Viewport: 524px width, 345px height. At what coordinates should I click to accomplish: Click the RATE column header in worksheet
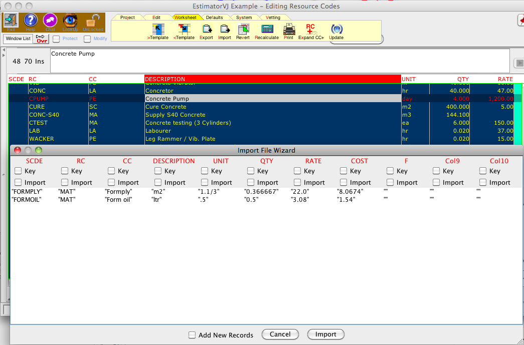click(505, 79)
